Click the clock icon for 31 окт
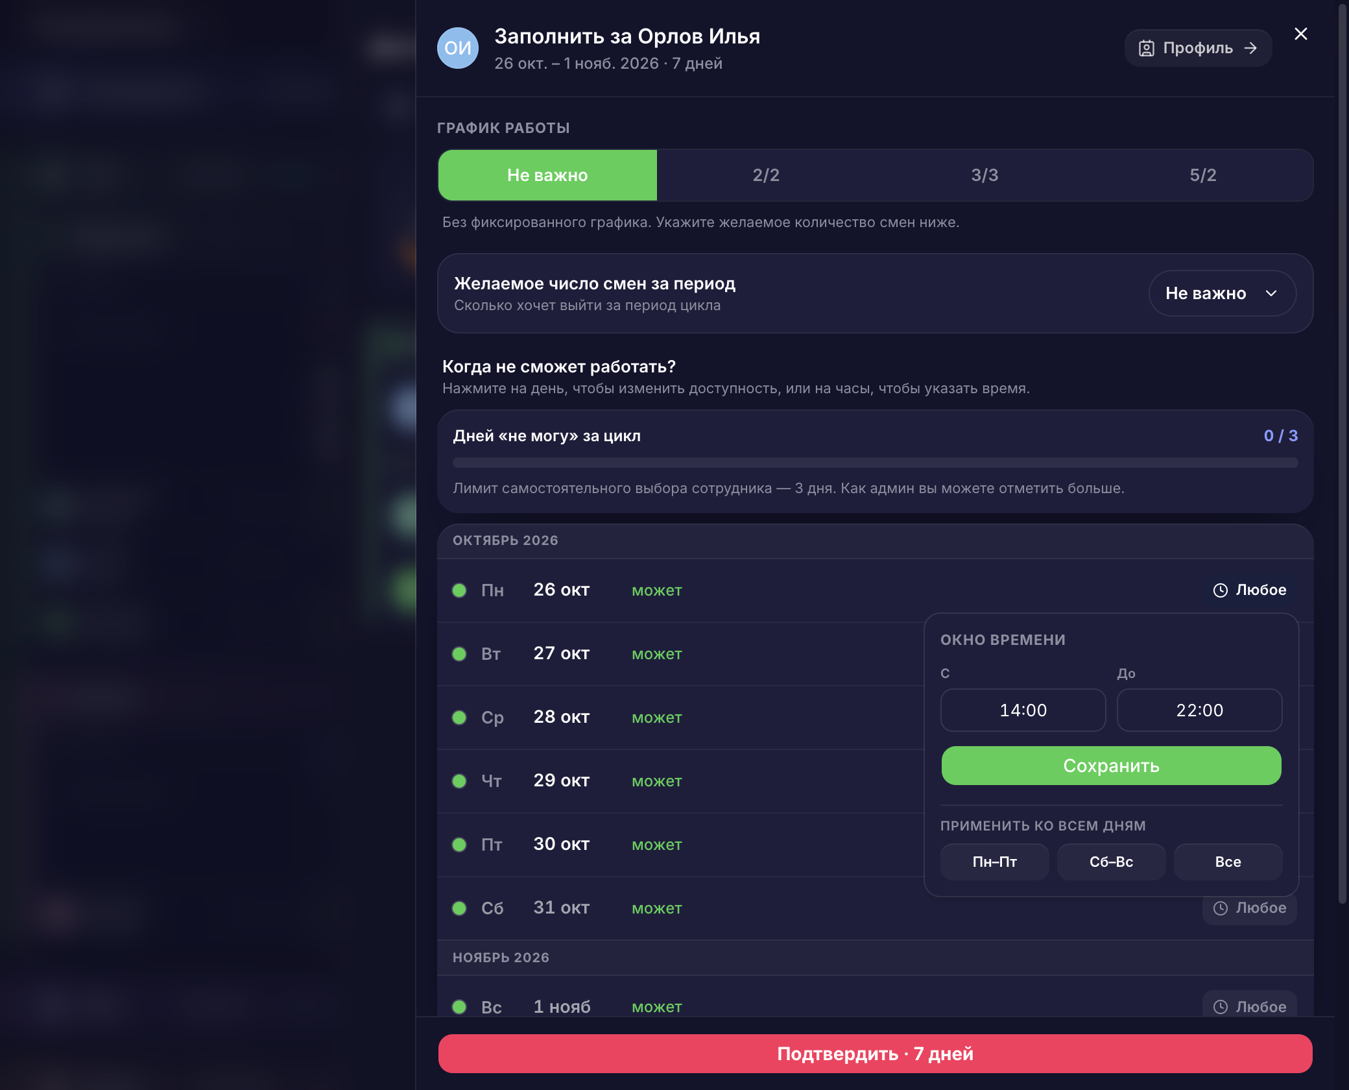Image resolution: width=1349 pixels, height=1090 pixels. coord(1221,908)
